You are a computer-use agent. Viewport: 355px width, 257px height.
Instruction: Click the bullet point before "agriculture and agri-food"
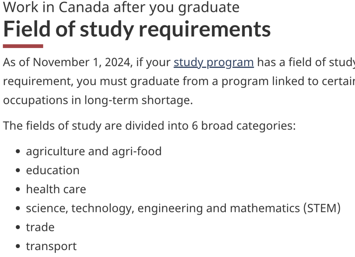click(18, 152)
